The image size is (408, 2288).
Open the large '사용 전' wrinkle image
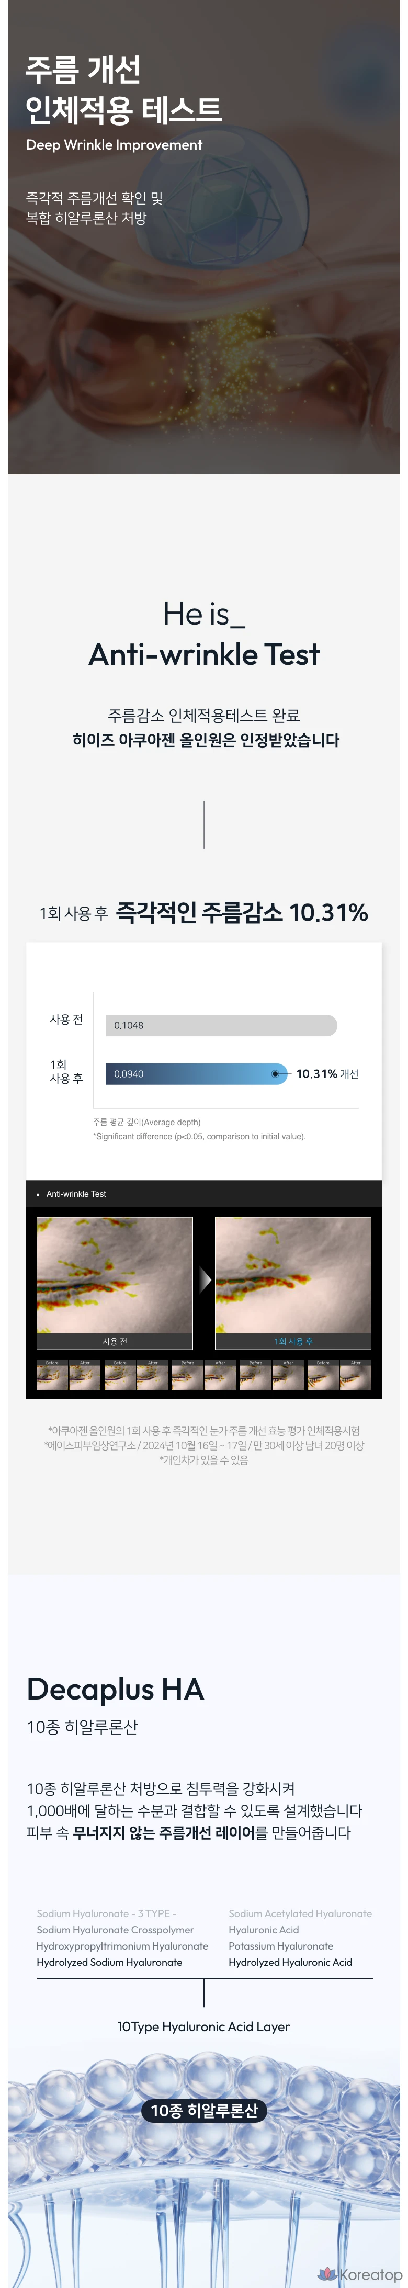(115, 1275)
